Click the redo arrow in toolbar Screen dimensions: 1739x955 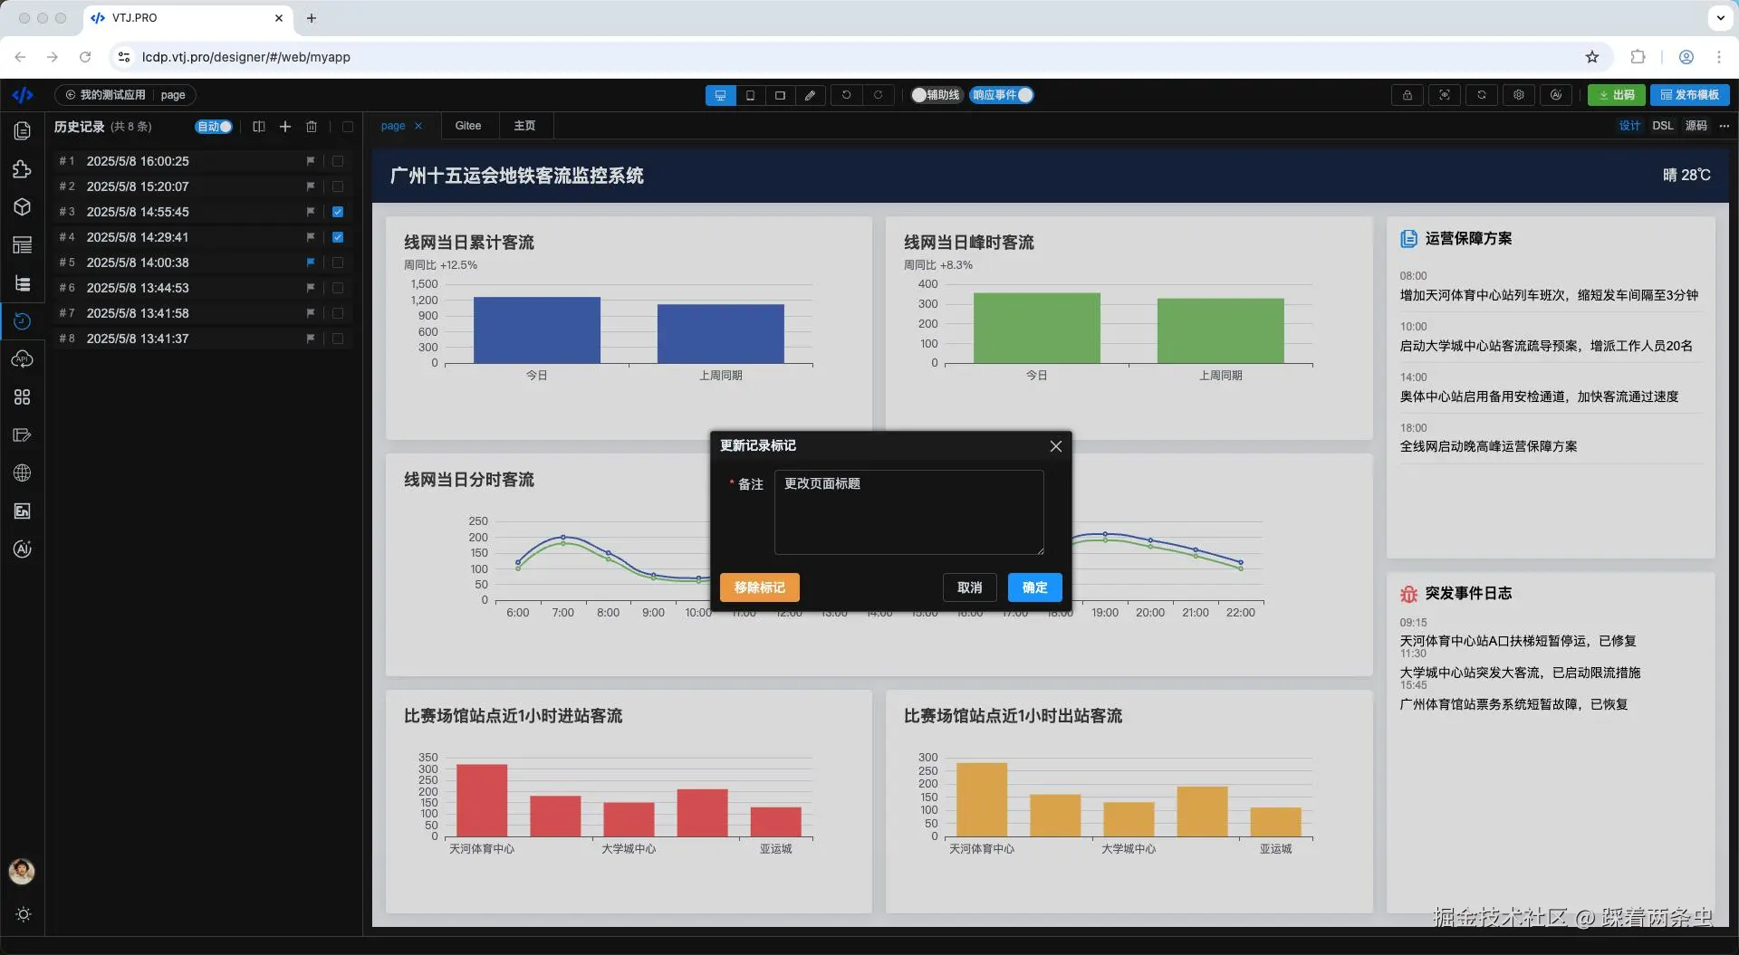click(x=878, y=95)
